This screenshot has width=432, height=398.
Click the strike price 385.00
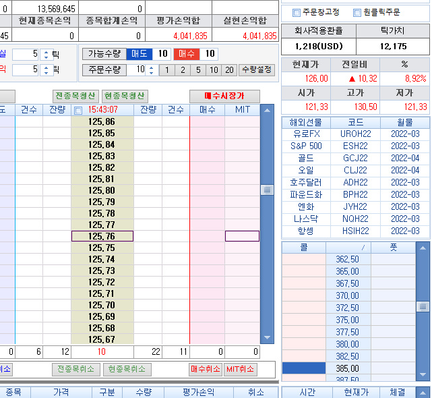tap(347, 369)
